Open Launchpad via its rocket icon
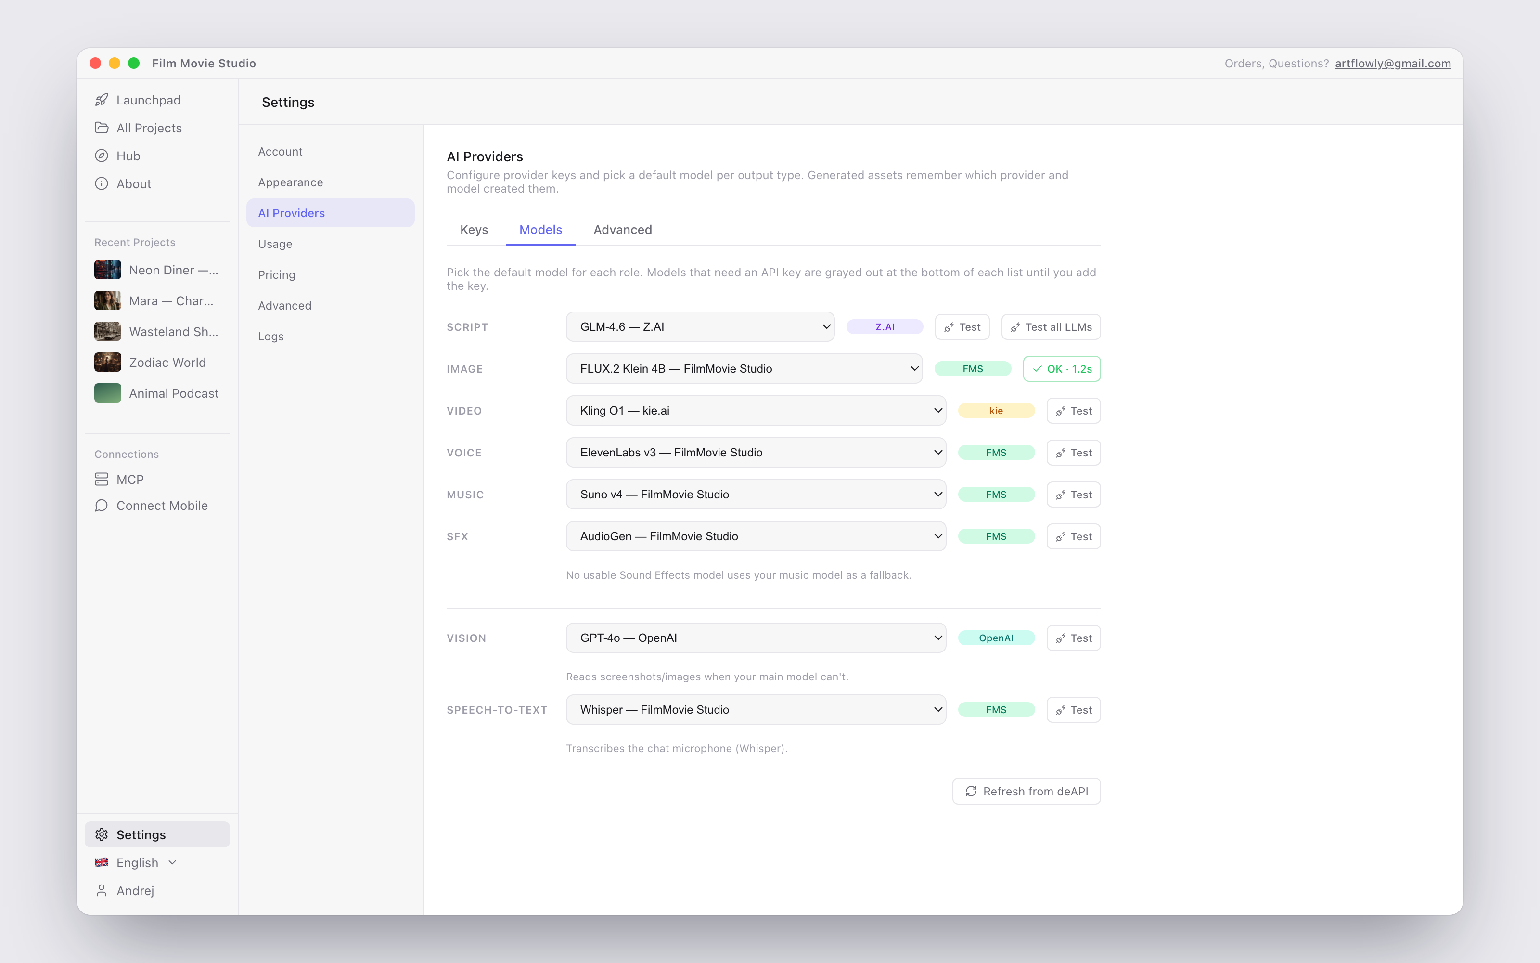 [x=101, y=99]
